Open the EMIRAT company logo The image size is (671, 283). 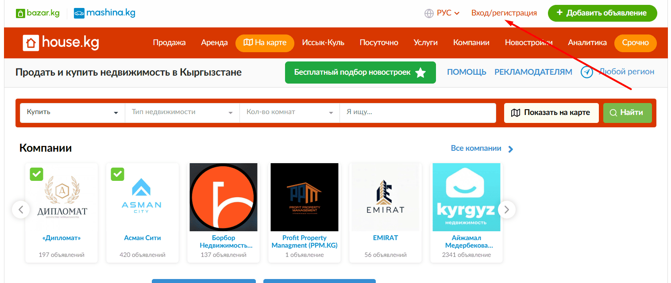(x=386, y=197)
